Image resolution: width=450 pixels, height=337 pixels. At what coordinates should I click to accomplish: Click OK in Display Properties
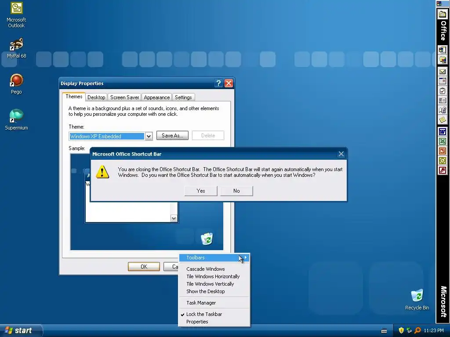click(144, 266)
